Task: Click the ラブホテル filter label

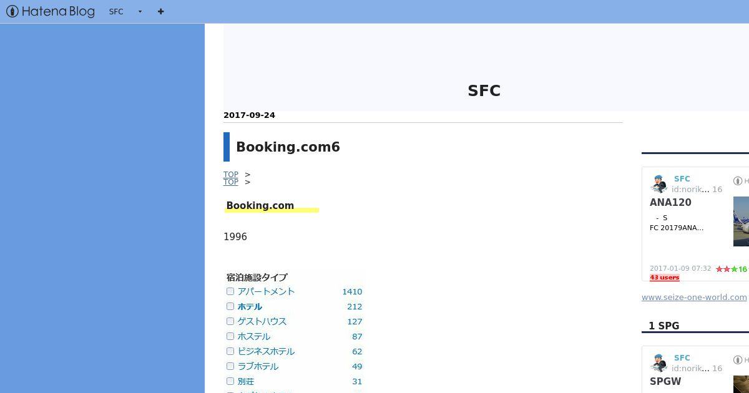Action: 258,366
